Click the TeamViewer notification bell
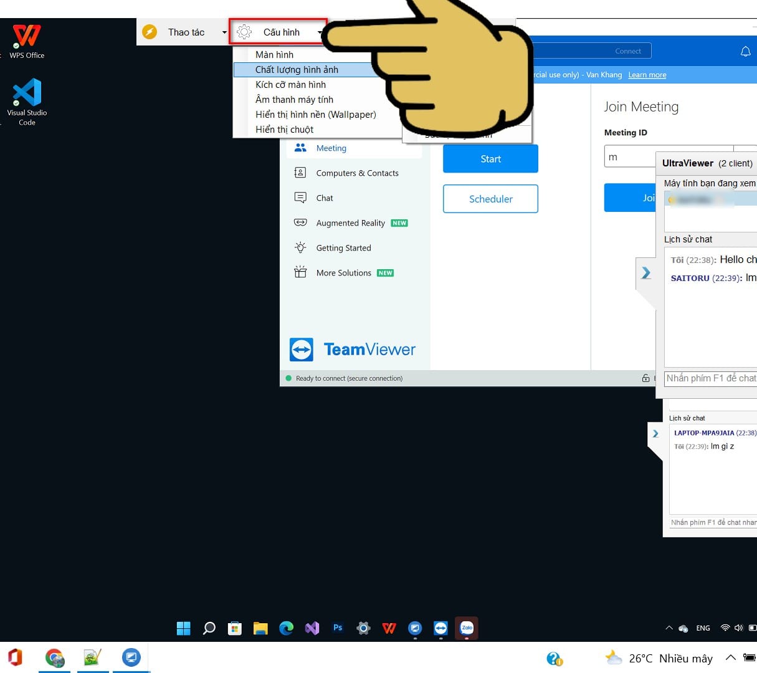This screenshot has height=673, width=757. click(x=745, y=52)
